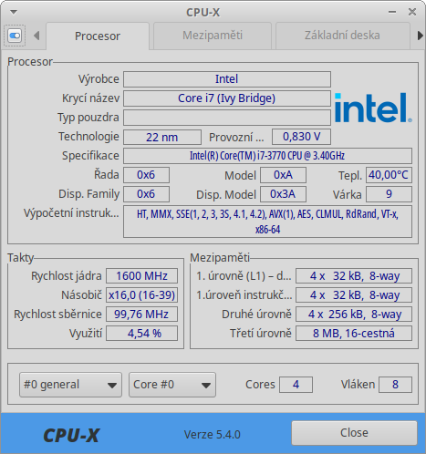Image resolution: width=426 pixels, height=454 pixels.
Task: Select the Třetí úrovně value 8 MB, 16-cestná
Action: [354, 334]
